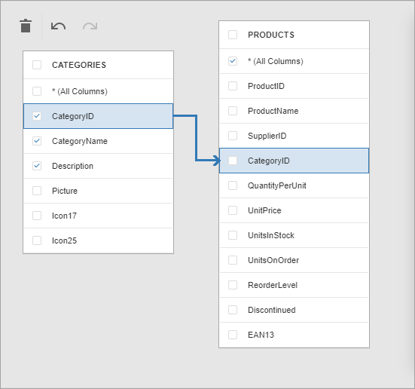
Task: Uncheck the CategoryName checkbox
Action: (x=37, y=141)
